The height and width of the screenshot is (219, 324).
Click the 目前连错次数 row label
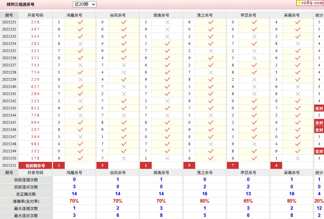pos(26,180)
